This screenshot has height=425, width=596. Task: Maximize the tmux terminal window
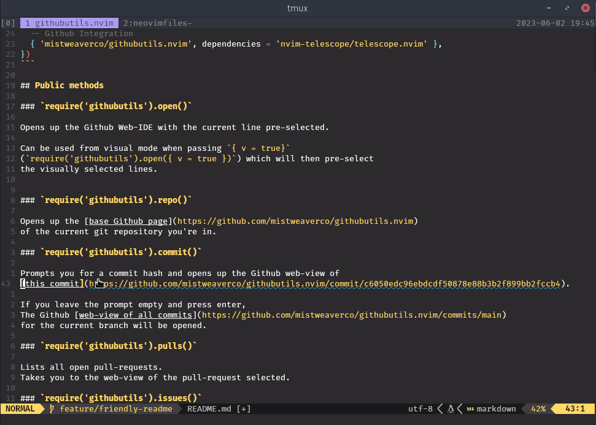(567, 8)
